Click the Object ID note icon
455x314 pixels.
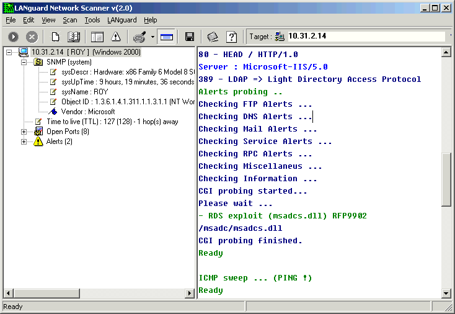coord(53,102)
